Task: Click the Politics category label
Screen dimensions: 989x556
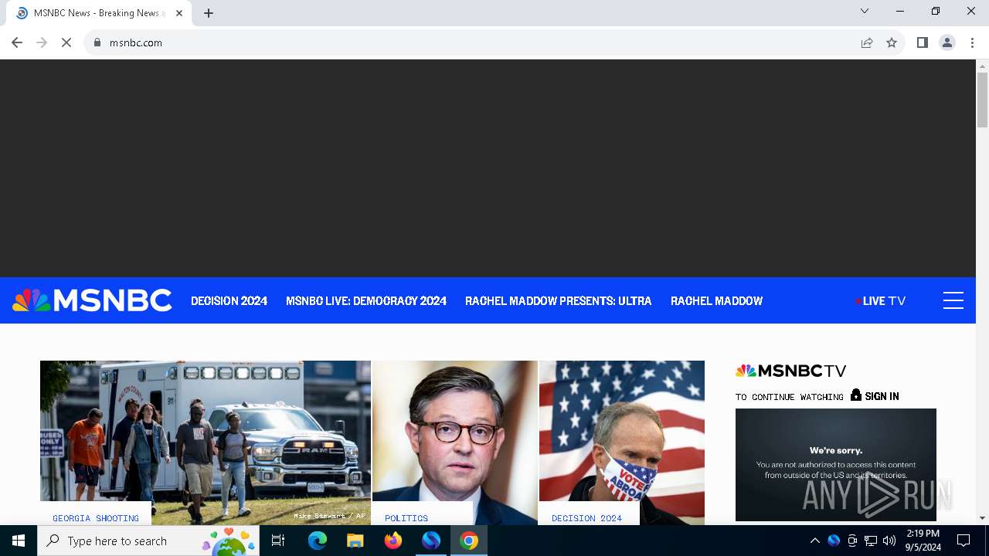Action: (x=406, y=518)
